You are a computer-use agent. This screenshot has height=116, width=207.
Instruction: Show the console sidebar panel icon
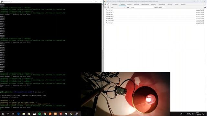(105, 7)
